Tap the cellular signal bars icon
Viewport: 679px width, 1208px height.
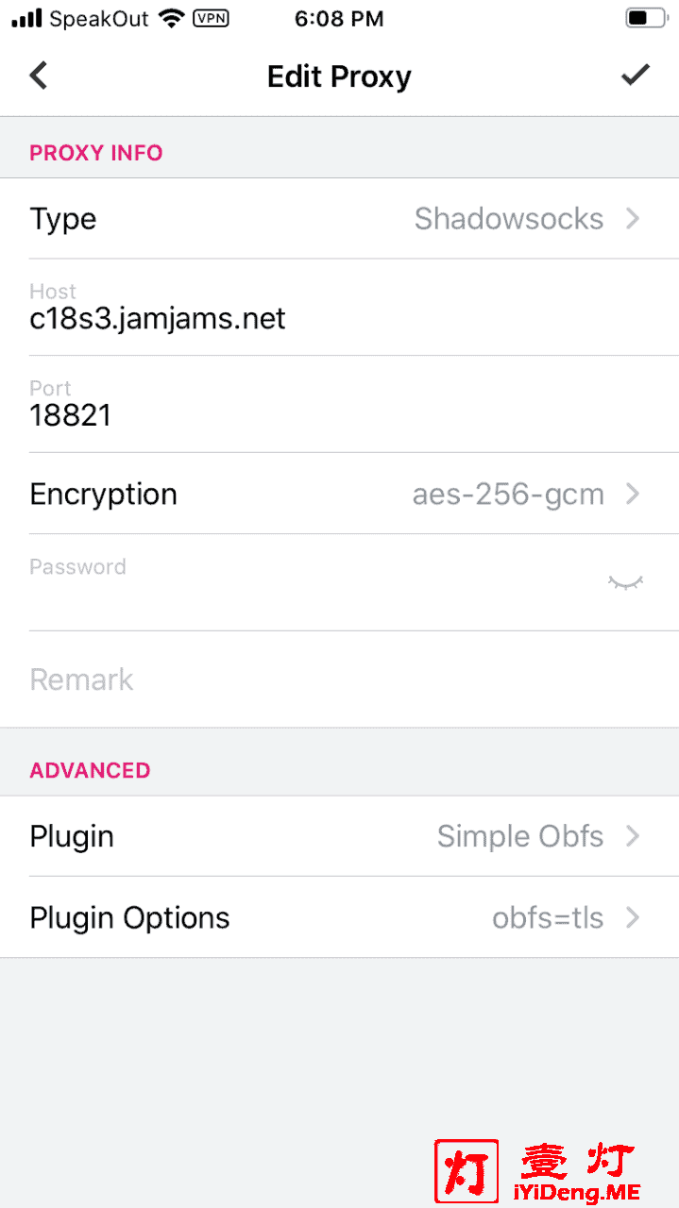click(26, 19)
